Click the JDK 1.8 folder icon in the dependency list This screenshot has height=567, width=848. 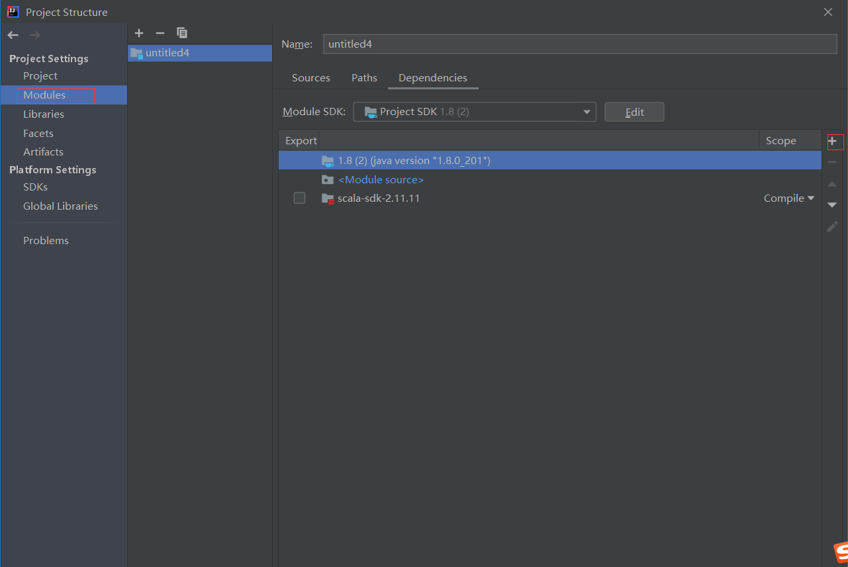tap(328, 161)
